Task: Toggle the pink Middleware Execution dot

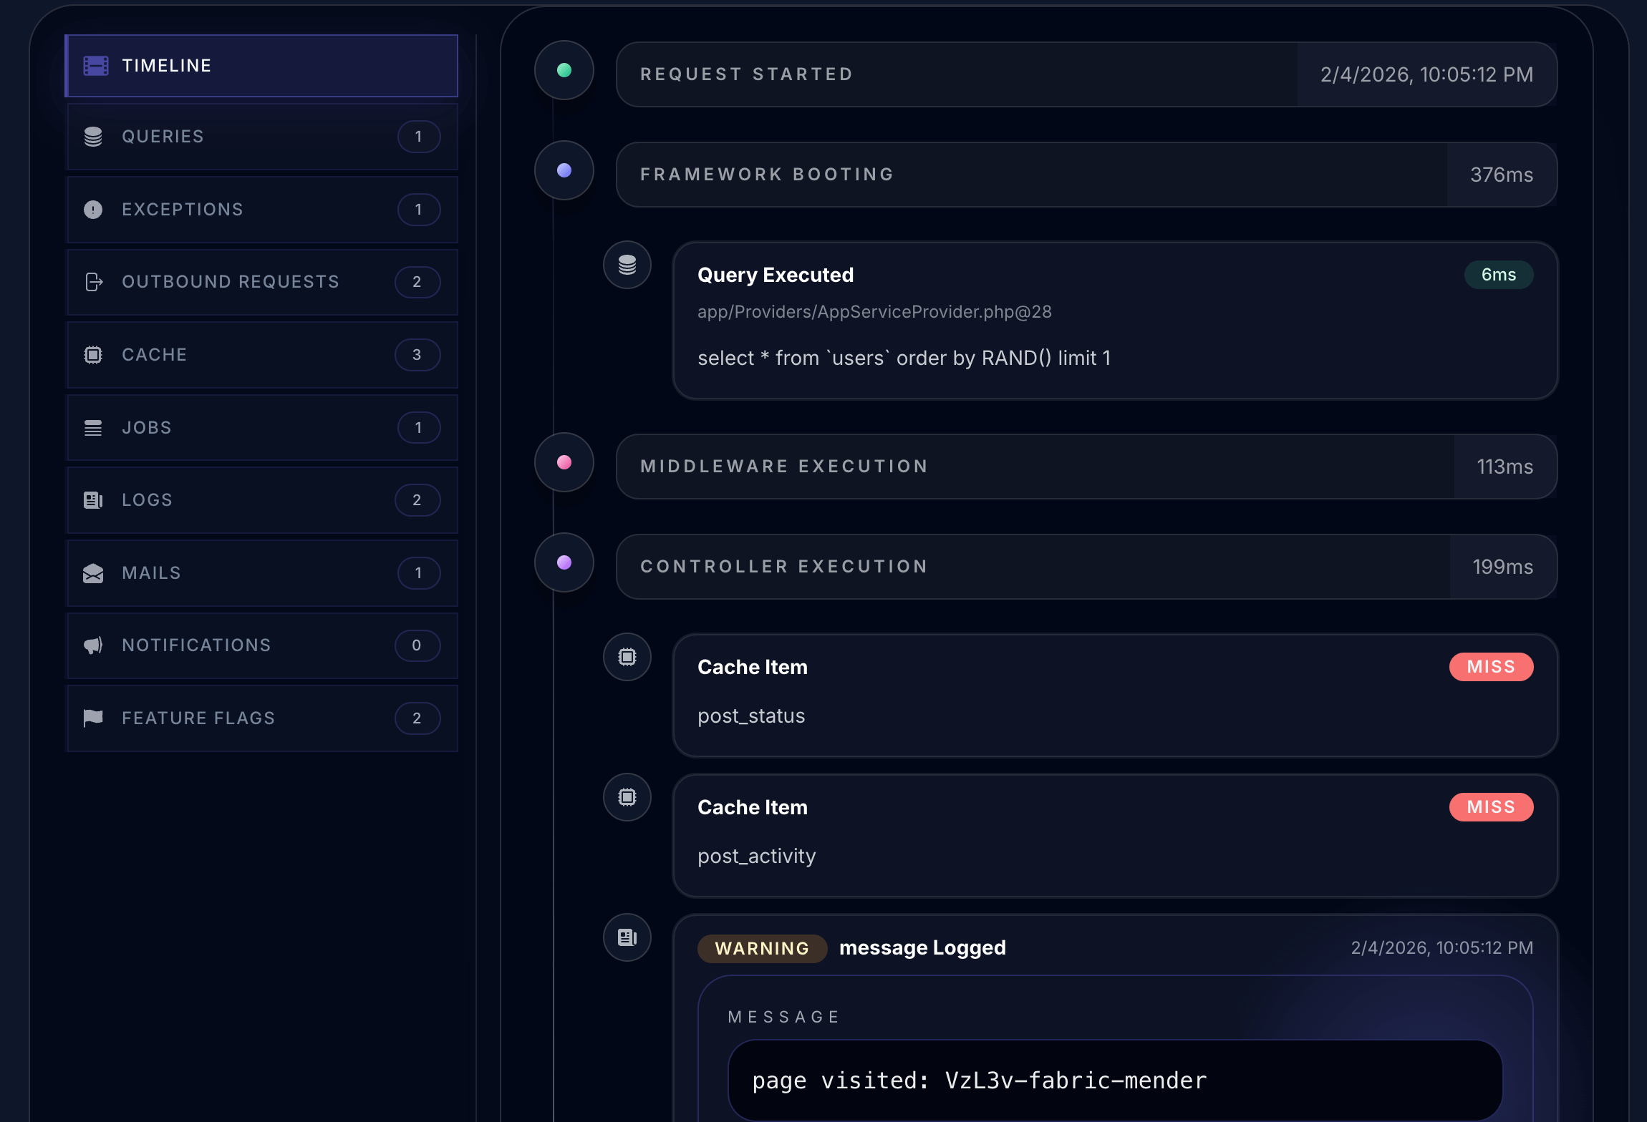Action: click(x=564, y=463)
